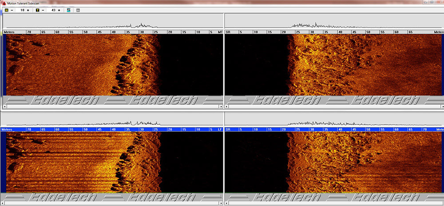Click the 65 mark on top-right ruler
Viewport: 444px width, 206px height.
pyautogui.click(x=410, y=32)
